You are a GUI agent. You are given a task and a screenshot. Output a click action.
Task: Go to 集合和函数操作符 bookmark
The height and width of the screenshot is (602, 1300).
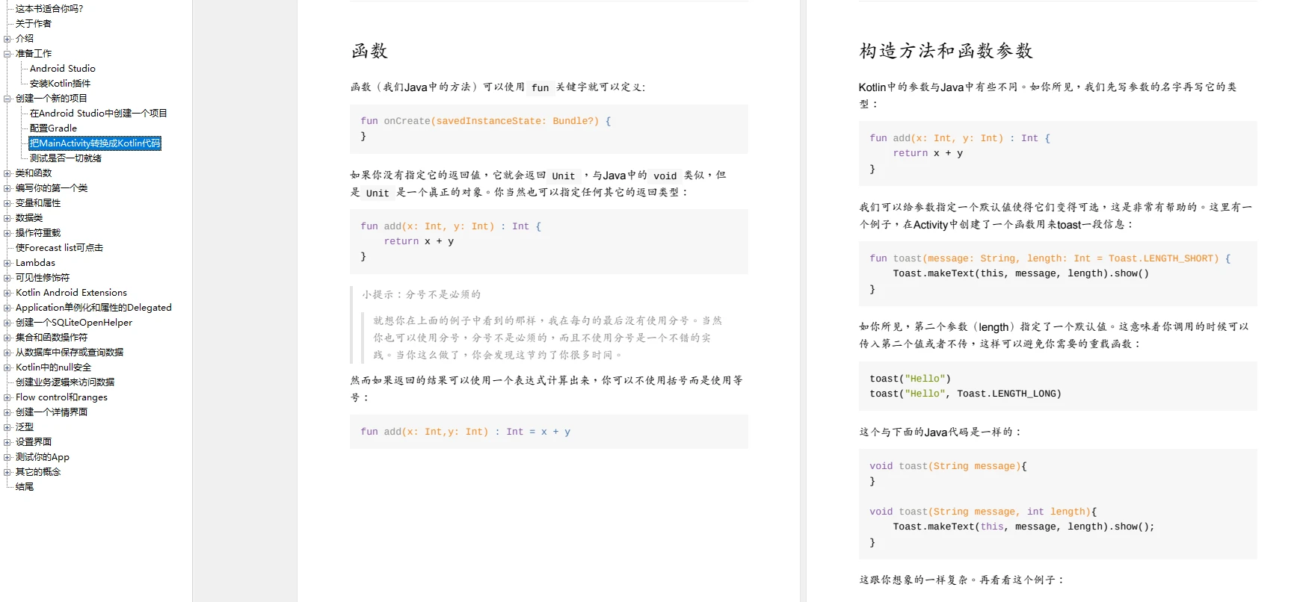click(x=52, y=338)
